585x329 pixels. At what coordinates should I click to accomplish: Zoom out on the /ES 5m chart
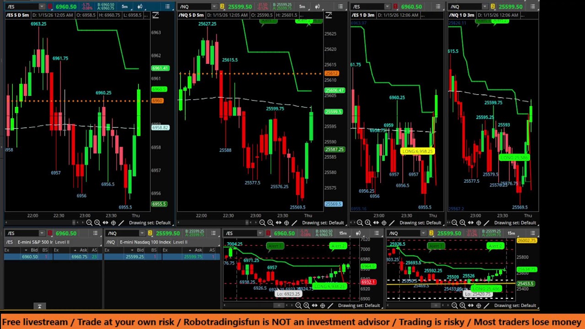89,223
